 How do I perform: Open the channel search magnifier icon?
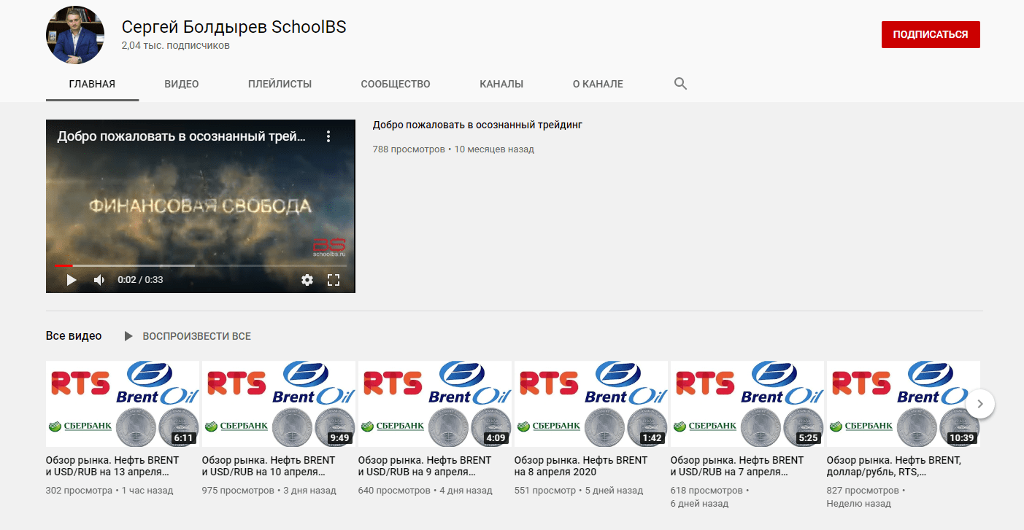click(680, 84)
